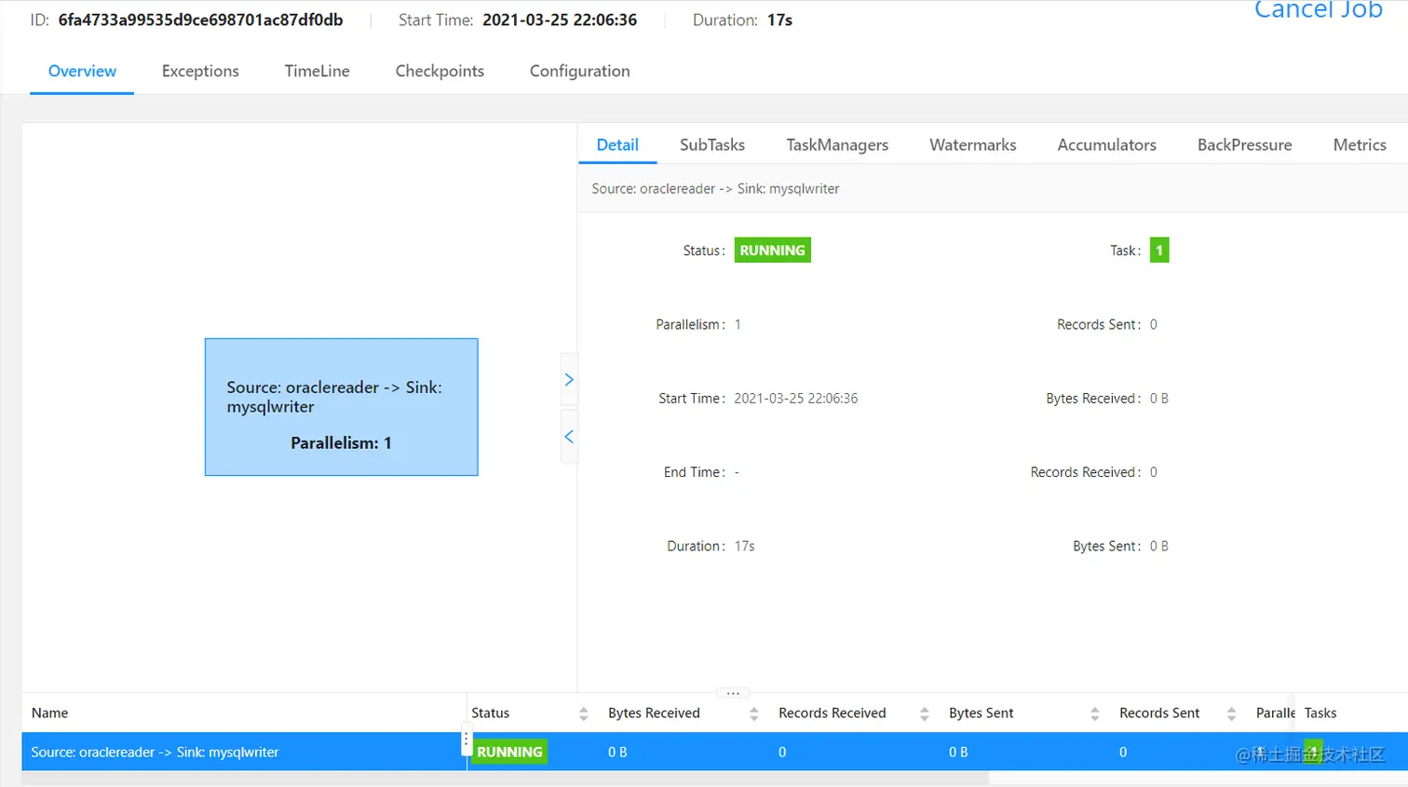Sort by the Status column arrows
1408x787 pixels.
(584, 713)
